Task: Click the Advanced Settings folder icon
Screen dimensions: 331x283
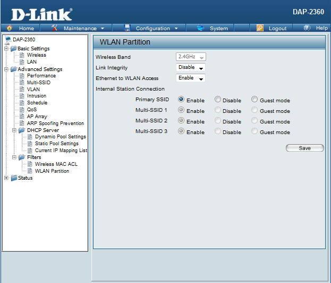Action: (13, 69)
